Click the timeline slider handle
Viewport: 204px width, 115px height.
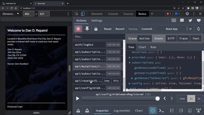pyautogui.click(x=157, y=99)
